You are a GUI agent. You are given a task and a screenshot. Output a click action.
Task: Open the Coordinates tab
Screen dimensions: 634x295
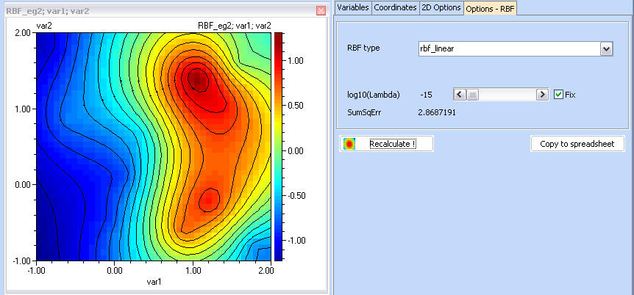coord(395,7)
